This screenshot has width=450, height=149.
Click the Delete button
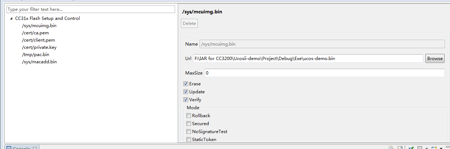coord(189,24)
